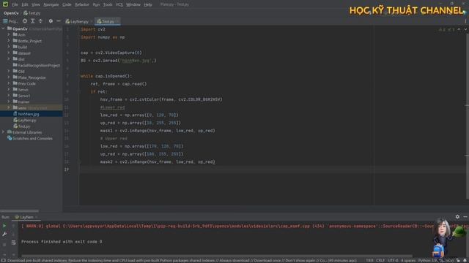
Task: Select the trainer folder
Action: (21, 102)
